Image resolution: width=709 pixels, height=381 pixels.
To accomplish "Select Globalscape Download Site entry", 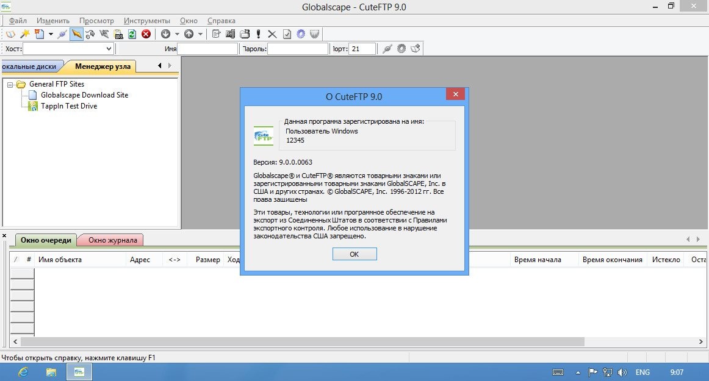I will pyautogui.click(x=85, y=95).
